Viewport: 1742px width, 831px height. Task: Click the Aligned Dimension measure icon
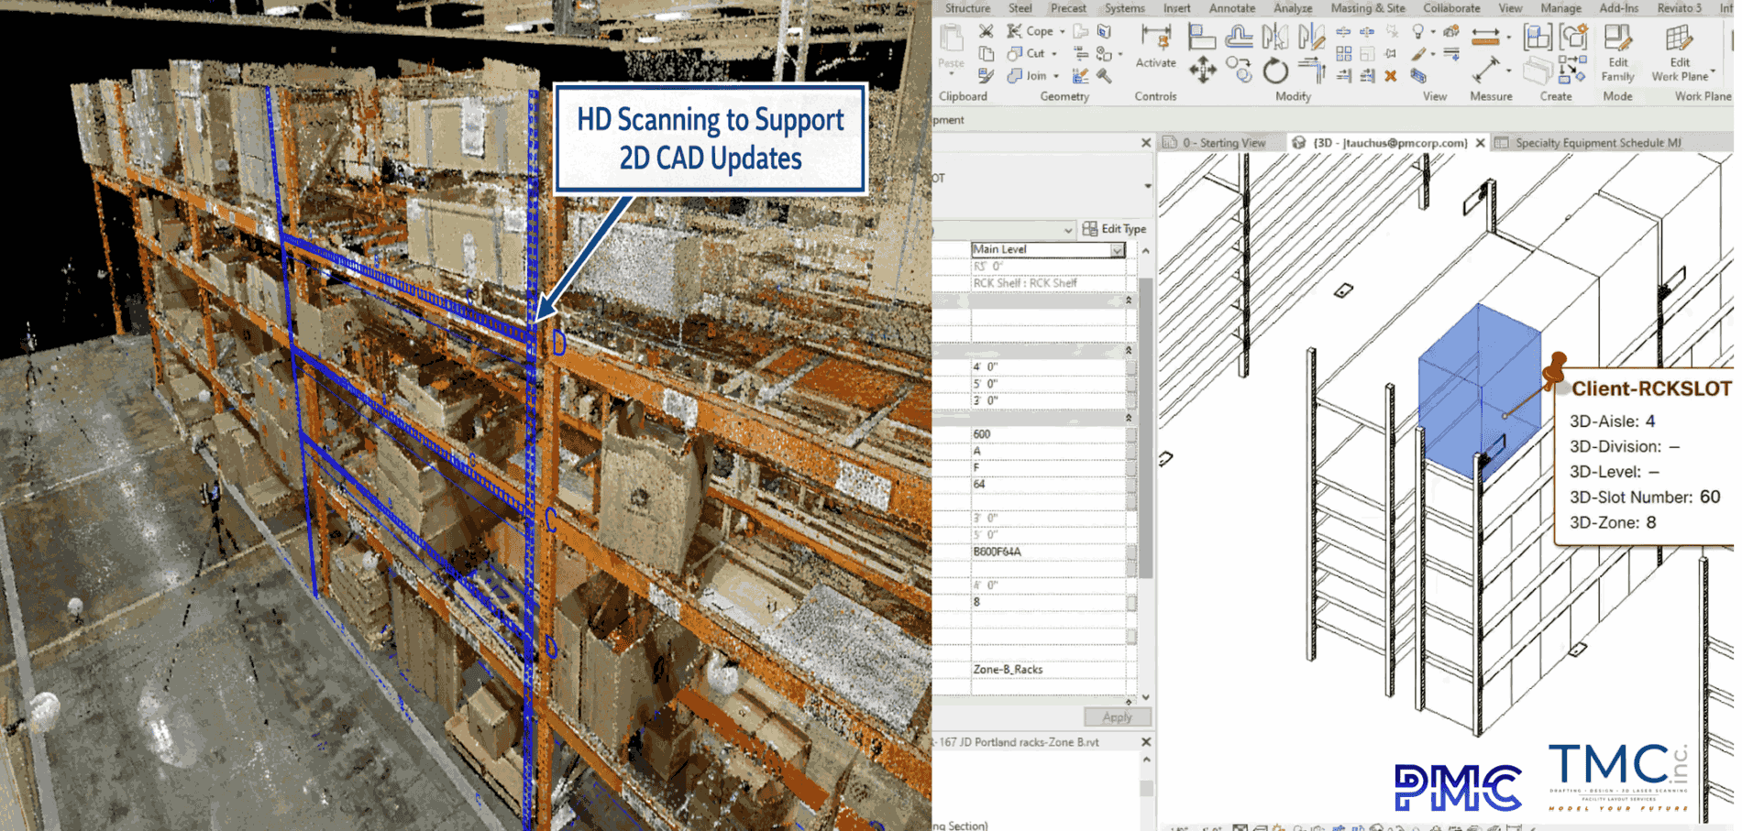click(1485, 70)
